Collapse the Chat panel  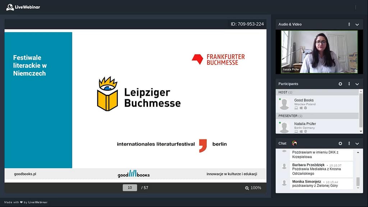click(357, 143)
